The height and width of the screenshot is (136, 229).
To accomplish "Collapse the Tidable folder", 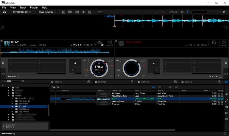I will pos(9,96).
